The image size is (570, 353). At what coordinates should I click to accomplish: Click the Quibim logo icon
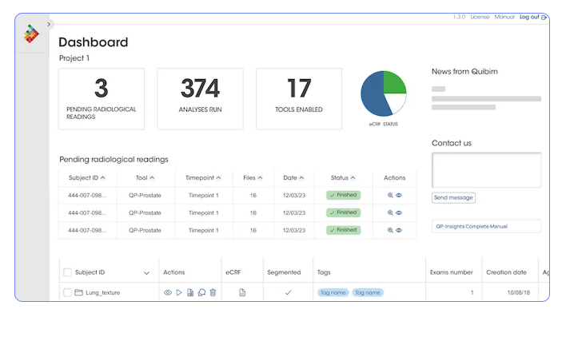click(x=31, y=34)
